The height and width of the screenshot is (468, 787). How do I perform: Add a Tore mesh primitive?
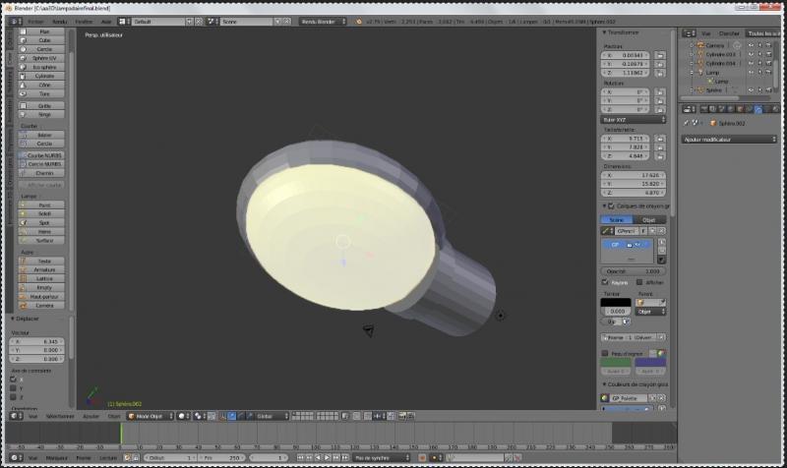[x=44, y=92]
